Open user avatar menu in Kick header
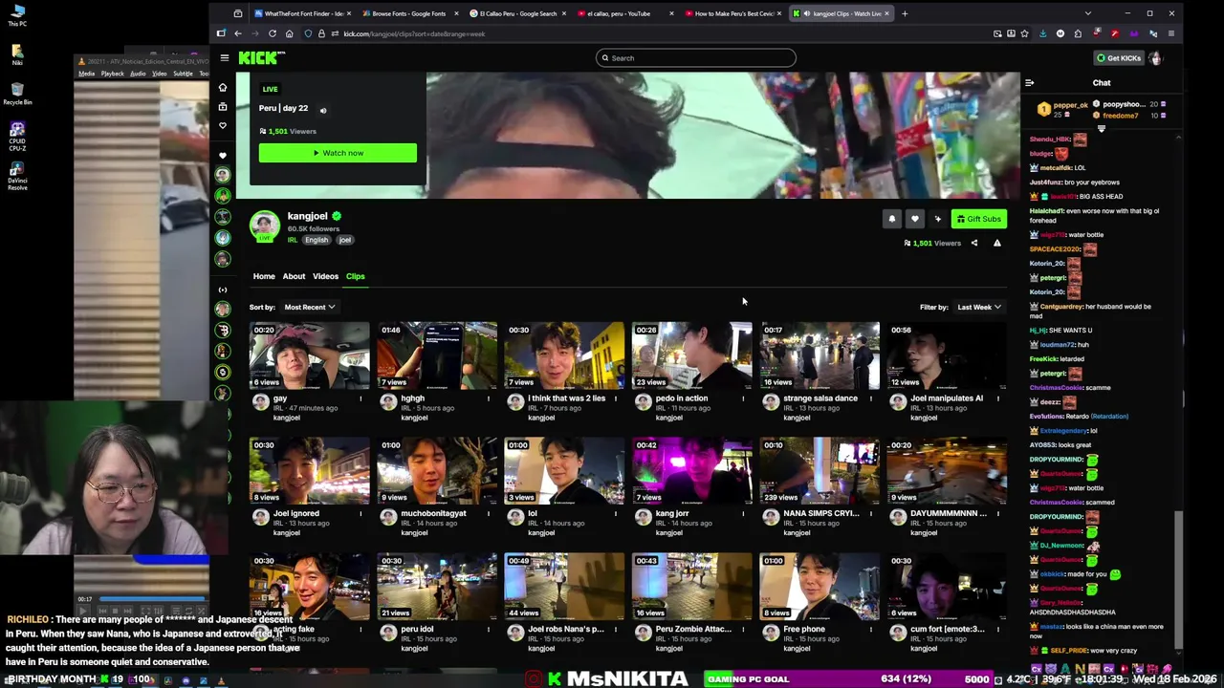The image size is (1224, 688). point(1155,58)
